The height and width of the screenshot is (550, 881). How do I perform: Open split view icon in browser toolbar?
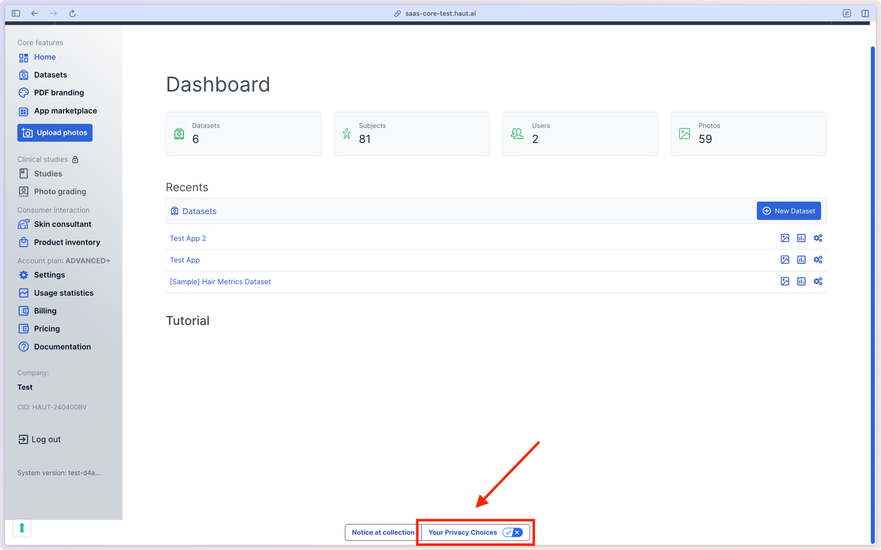[x=865, y=13]
